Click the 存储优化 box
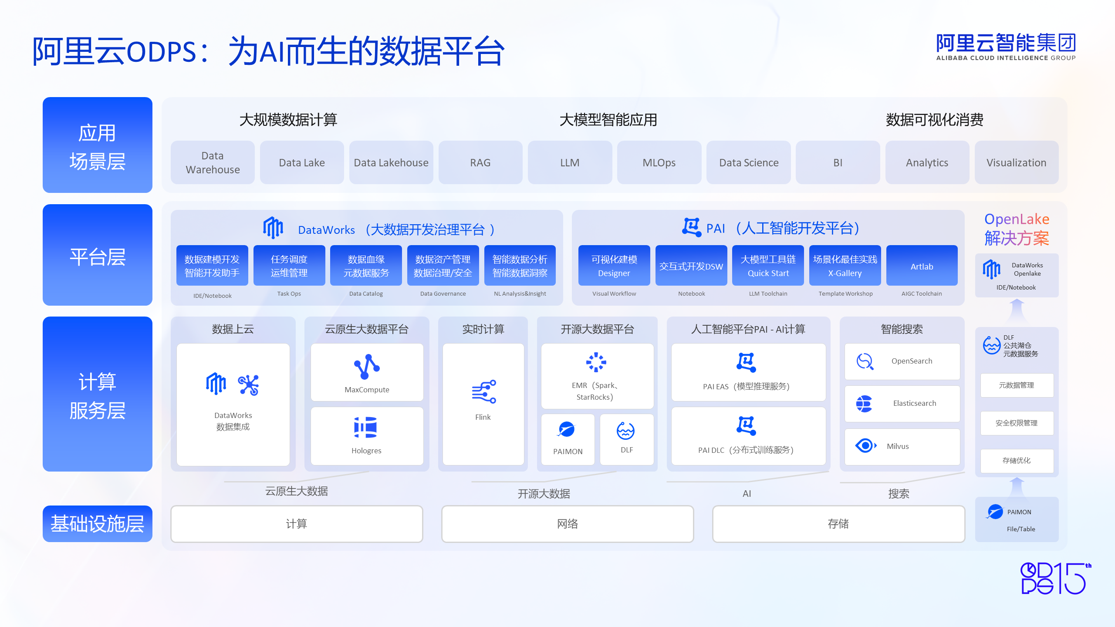The image size is (1115, 627). pos(1017,461)
